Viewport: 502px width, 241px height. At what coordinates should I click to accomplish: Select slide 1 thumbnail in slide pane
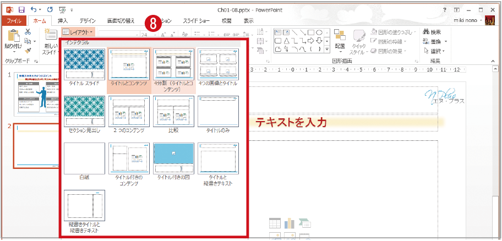pos(37,94)
